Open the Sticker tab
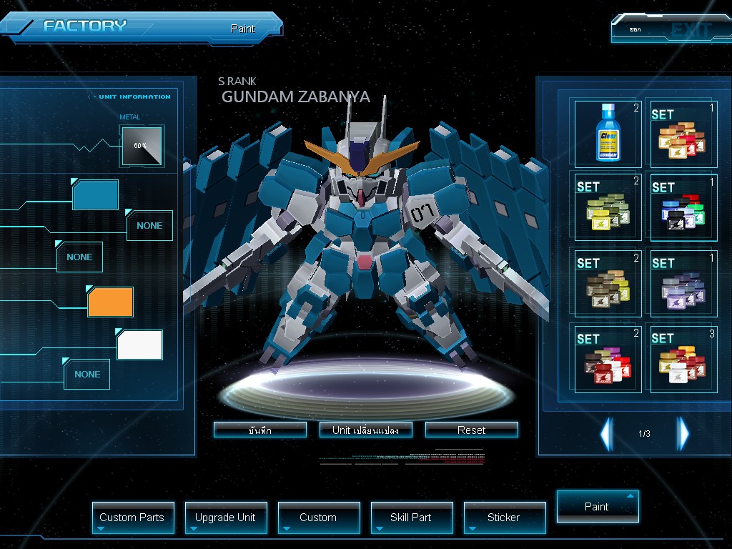The height and width of the screenshot is (549, 732). tap(505, 518)
